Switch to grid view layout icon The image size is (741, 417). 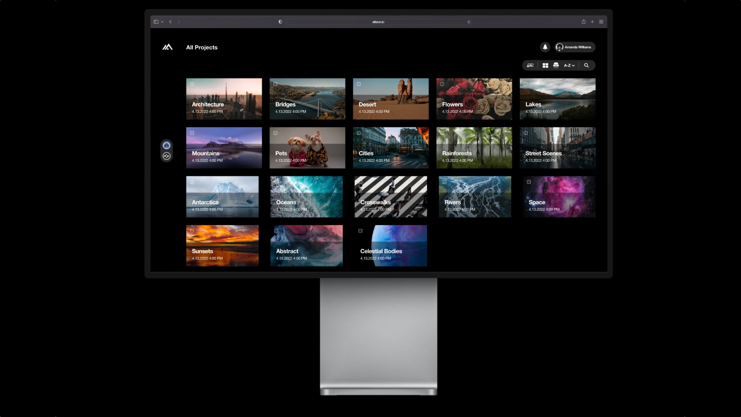545,66
